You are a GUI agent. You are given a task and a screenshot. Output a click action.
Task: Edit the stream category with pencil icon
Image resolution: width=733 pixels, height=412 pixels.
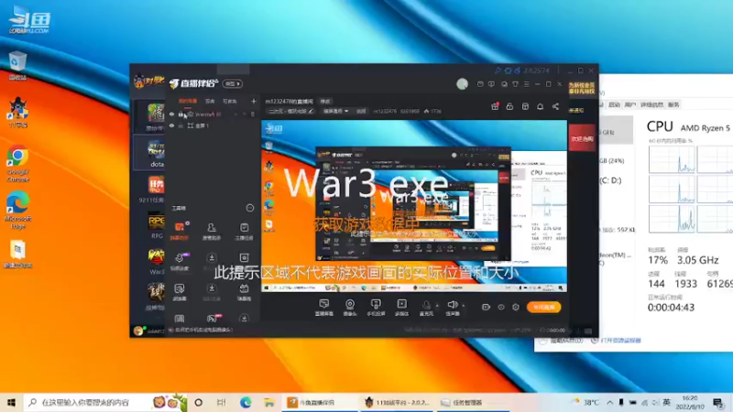(x=311, y=111)
